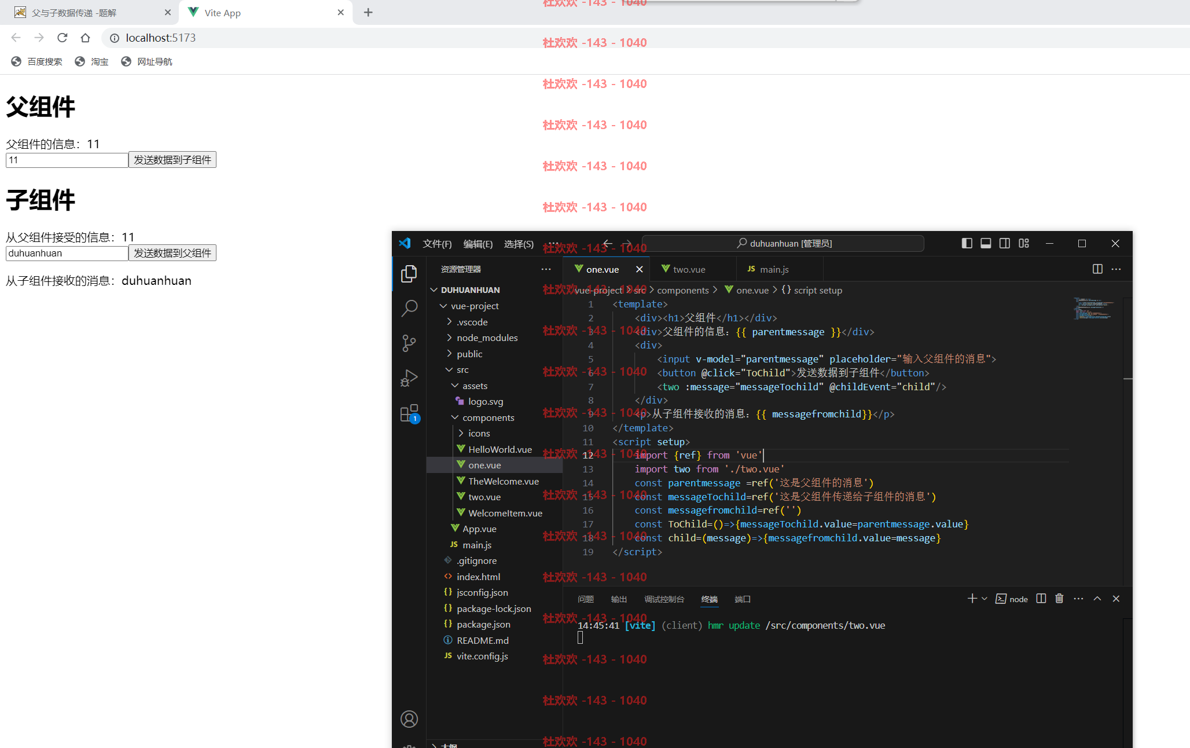Open the 网址导航 bookmark
The height and width of the screenshot is (748, 1190).
(146, 61)
